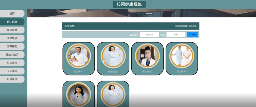Image resolution: width=256 pixels, height=107 pixels.
Task: Switch to the third banner slide dot
Action: pyautogui.click(x=151, y=13)
